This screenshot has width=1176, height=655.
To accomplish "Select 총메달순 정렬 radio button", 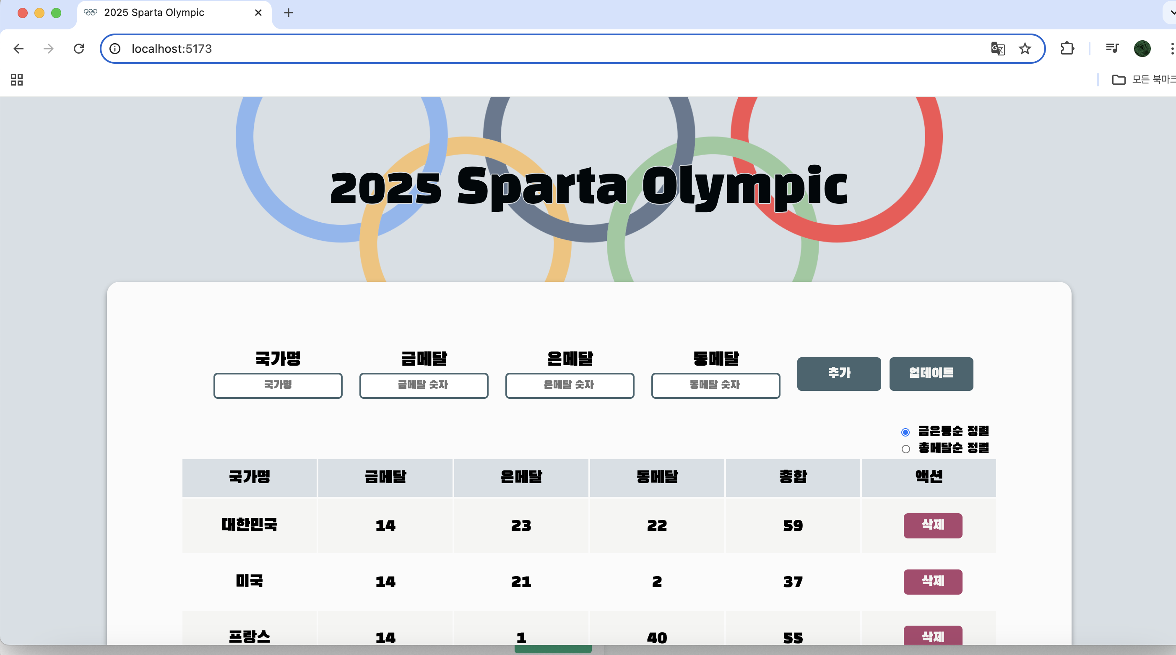I will point(906,449).
